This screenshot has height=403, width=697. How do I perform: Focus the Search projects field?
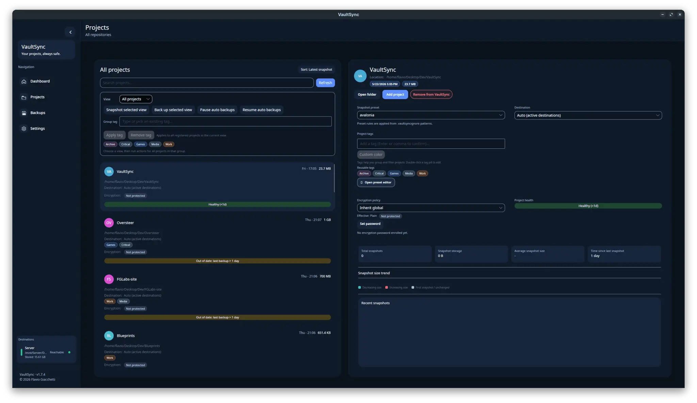207,83
